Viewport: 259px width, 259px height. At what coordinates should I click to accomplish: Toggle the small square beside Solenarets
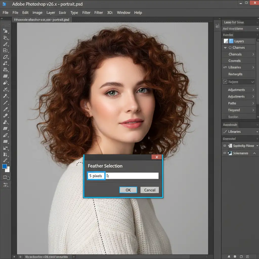coord(225,153)
